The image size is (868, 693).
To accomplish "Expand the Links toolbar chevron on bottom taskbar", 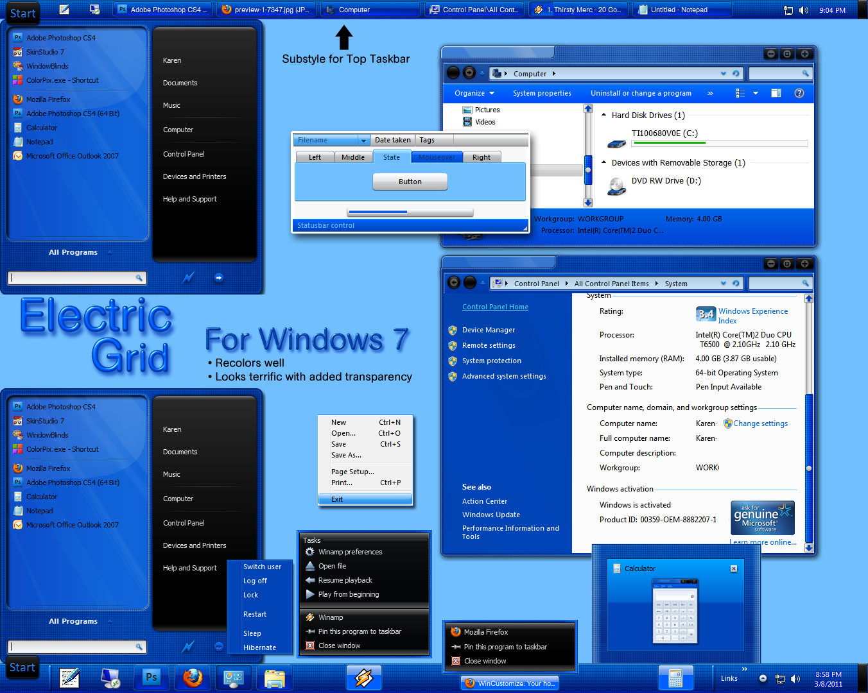I will (x=745, y=669).
